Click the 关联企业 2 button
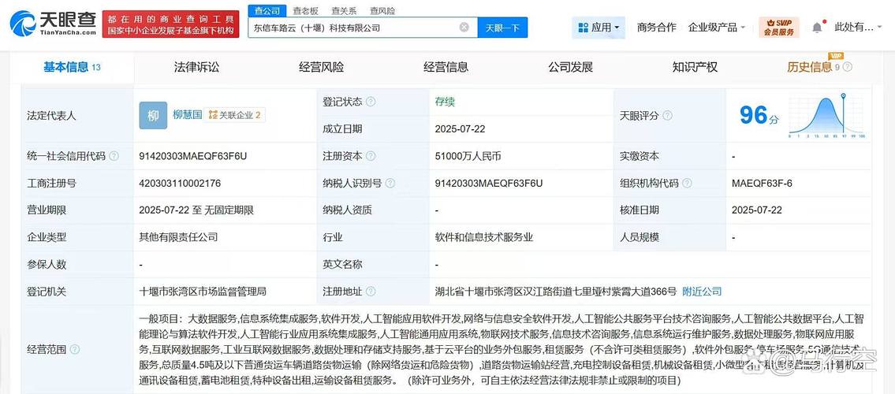 [234, 115]
